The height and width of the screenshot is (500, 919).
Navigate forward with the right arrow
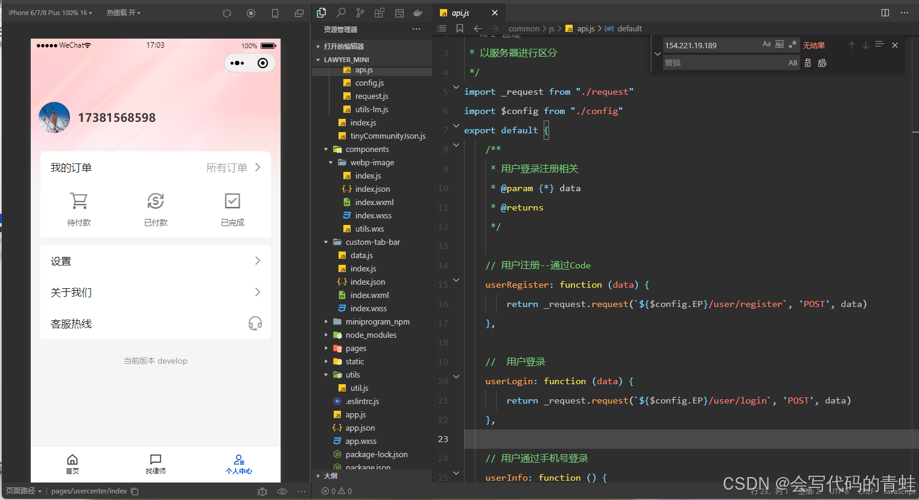point(495,28)
